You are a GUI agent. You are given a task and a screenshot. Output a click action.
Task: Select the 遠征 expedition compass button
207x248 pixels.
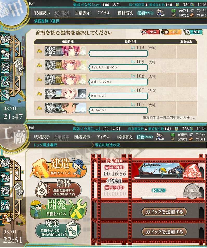pos(193,32)
